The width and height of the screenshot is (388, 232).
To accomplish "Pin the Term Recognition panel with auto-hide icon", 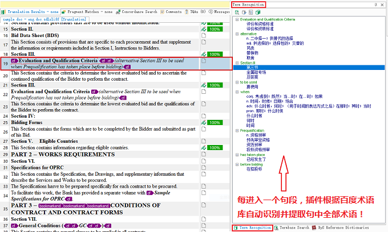I will [x=375, y=5].
